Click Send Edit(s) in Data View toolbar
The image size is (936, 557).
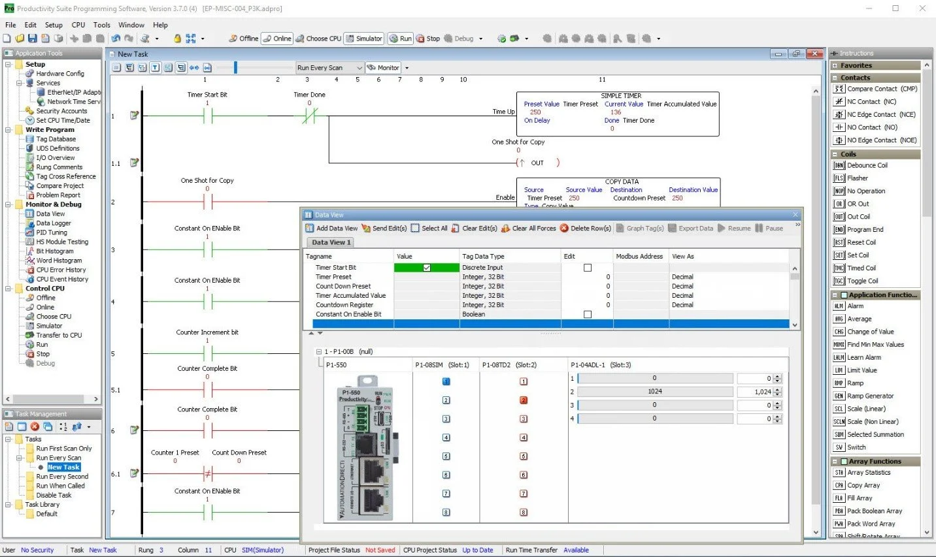point(384,228)
